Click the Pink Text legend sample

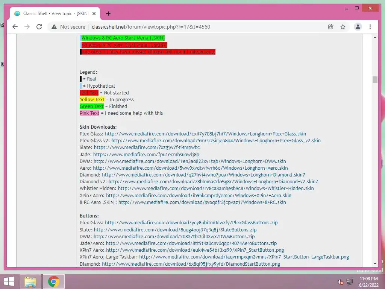coord(89,113)
